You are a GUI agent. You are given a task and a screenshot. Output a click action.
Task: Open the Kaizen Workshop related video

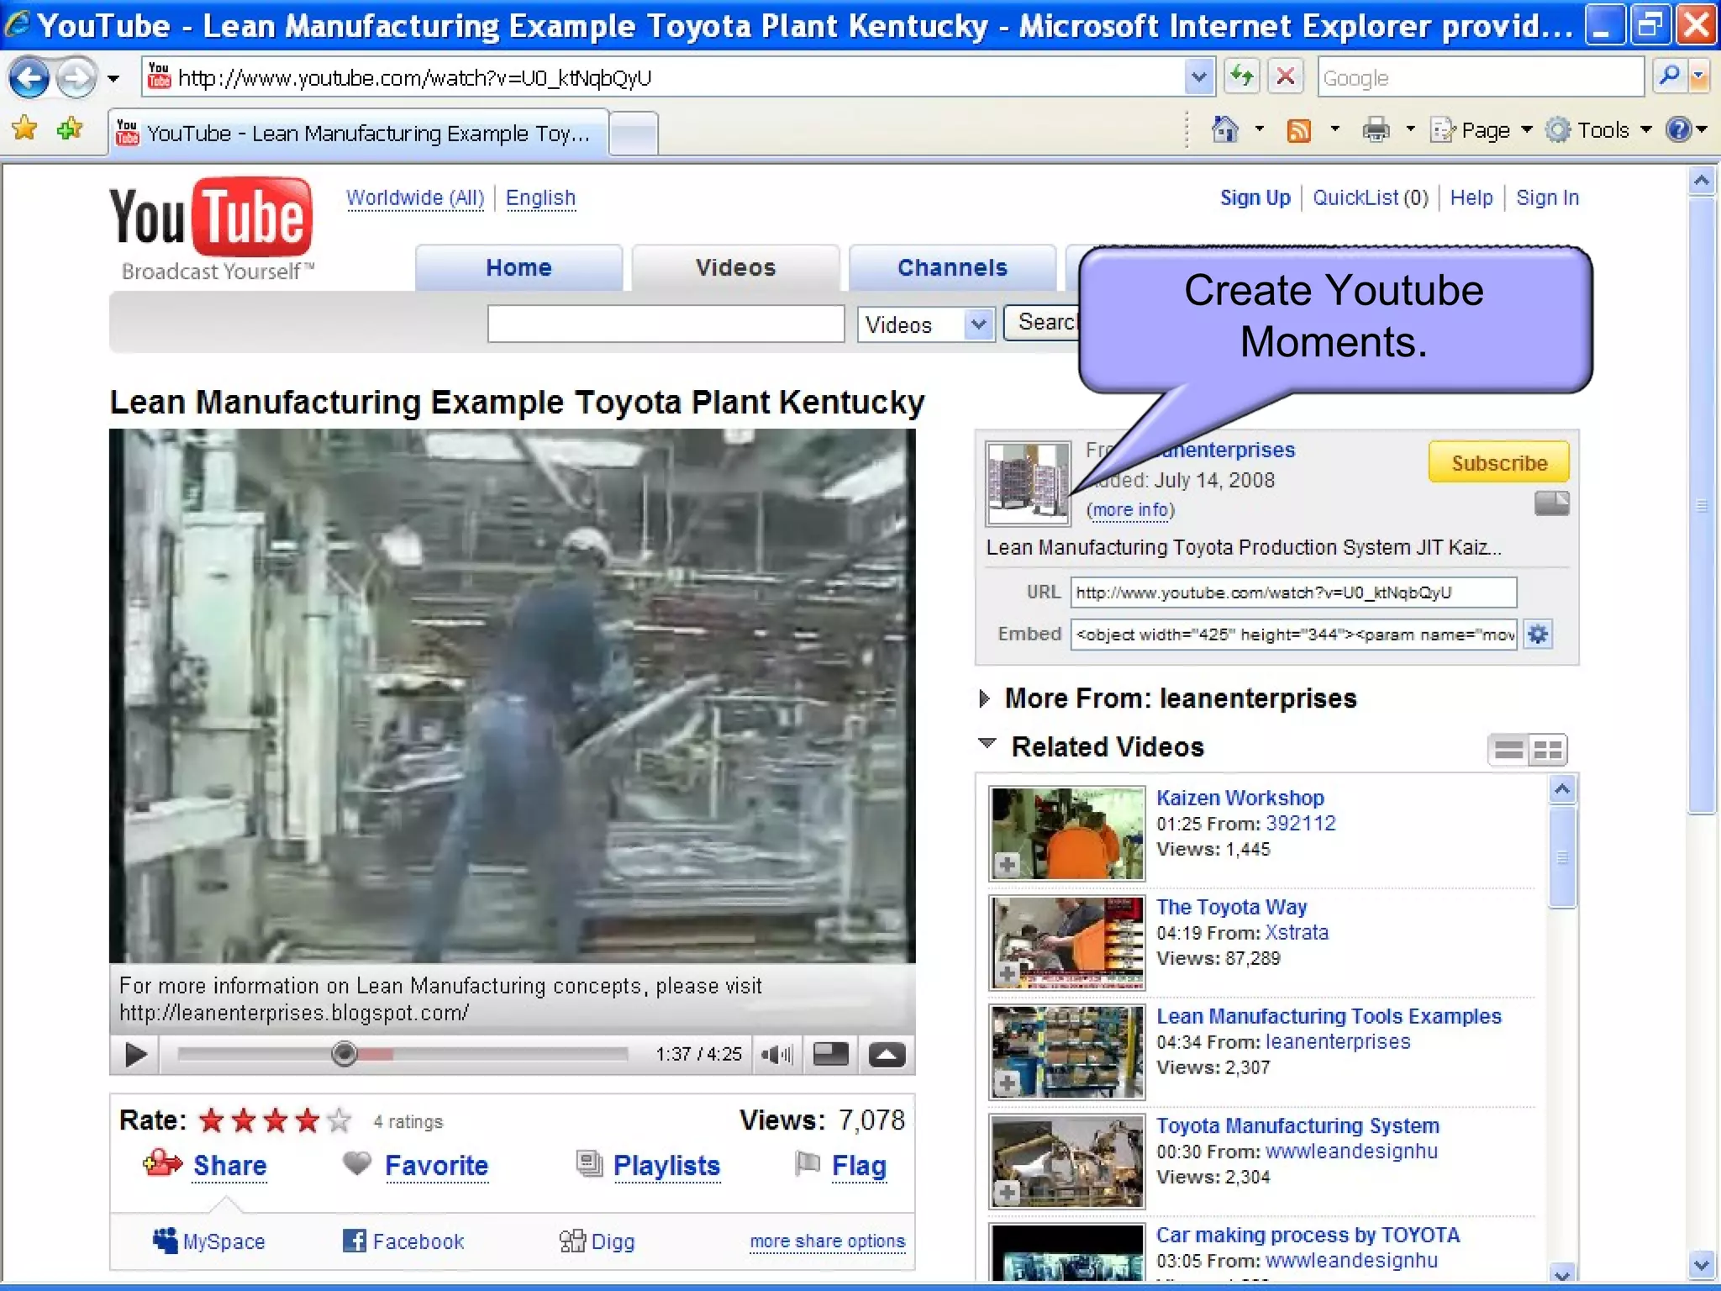(1240, 798)
